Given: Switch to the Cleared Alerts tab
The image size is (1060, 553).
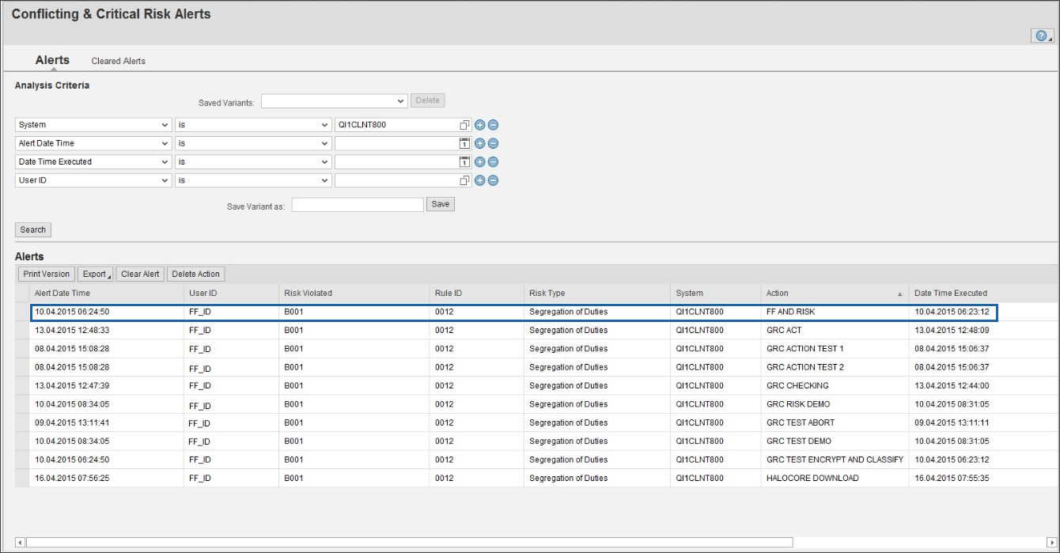Looking at the screenshot, I should click(119, 61).
